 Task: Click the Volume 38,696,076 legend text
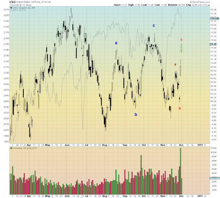coord(25,148)
